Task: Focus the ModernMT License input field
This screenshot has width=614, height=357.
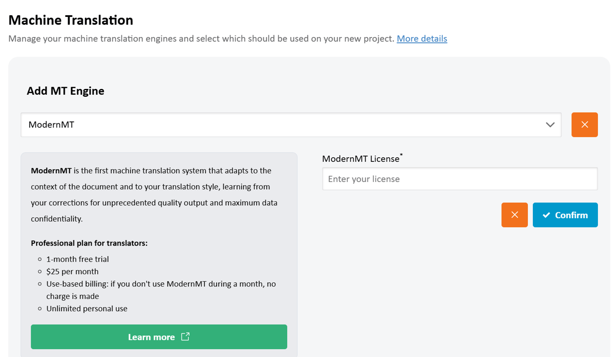Action: click(460, 179)
